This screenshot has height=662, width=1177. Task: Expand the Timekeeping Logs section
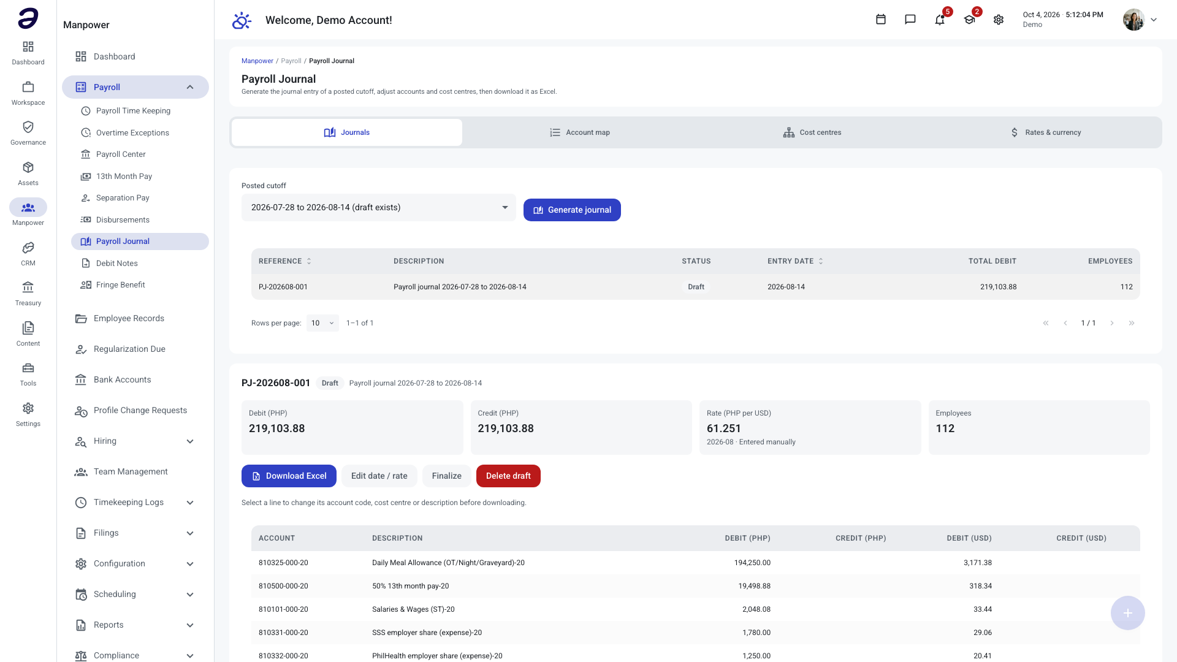click(x=135, y=503)
